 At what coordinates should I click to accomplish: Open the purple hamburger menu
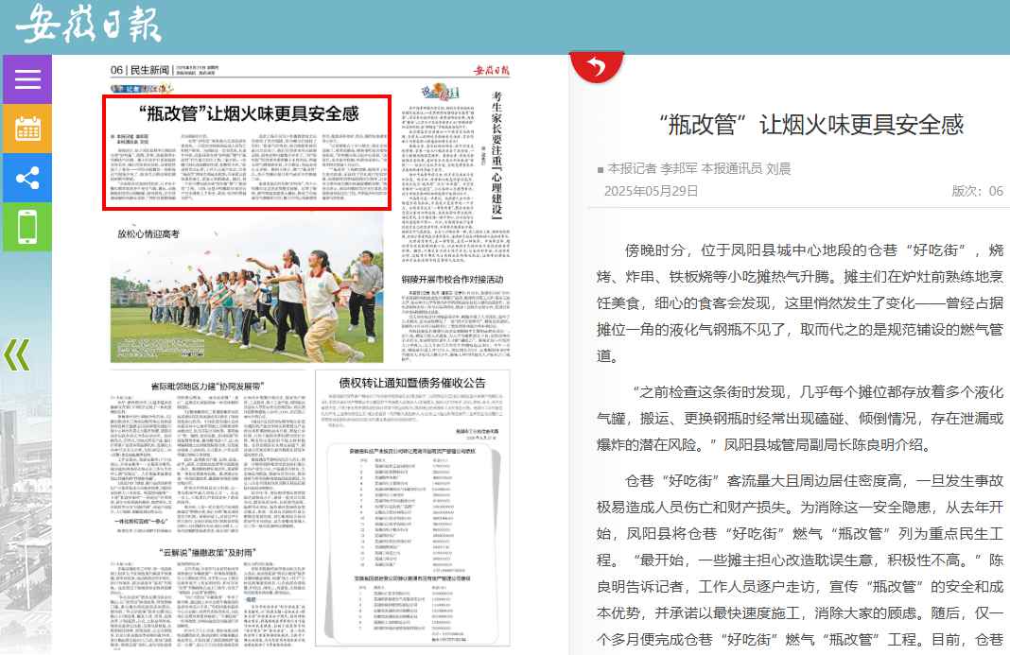(x=27, y=79)
